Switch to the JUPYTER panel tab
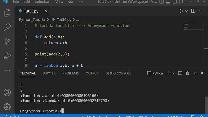This screenshot has height=117, width=208. [49, 73]
